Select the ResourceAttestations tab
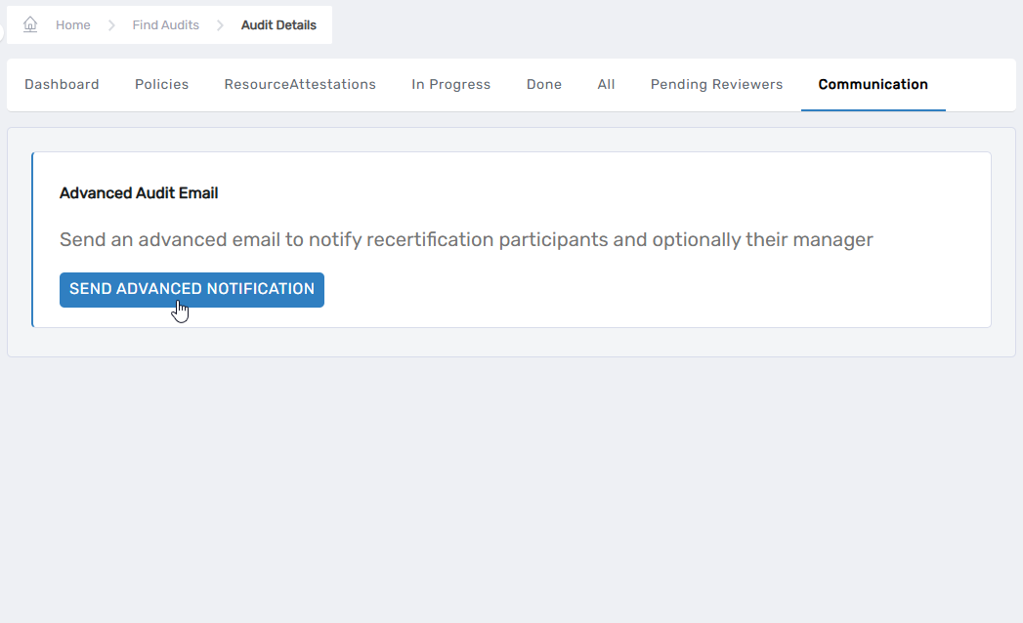This screenshot has width=1023, height=623. [x=300, y=85]
